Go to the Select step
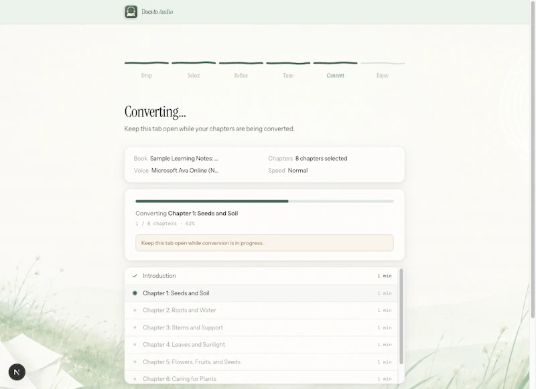536x389 pixels. 194,76
